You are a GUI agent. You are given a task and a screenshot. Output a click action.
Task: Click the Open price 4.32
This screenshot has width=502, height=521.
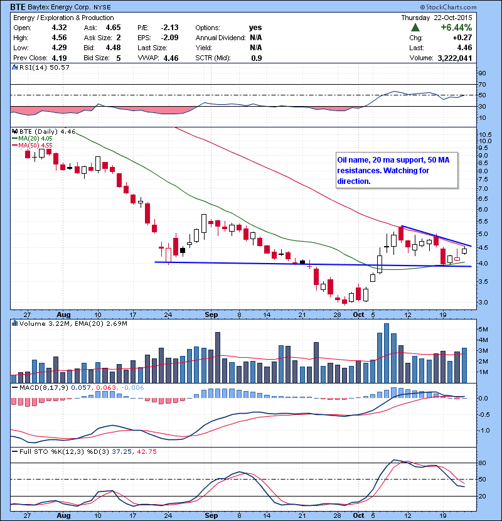pos(59,28)
